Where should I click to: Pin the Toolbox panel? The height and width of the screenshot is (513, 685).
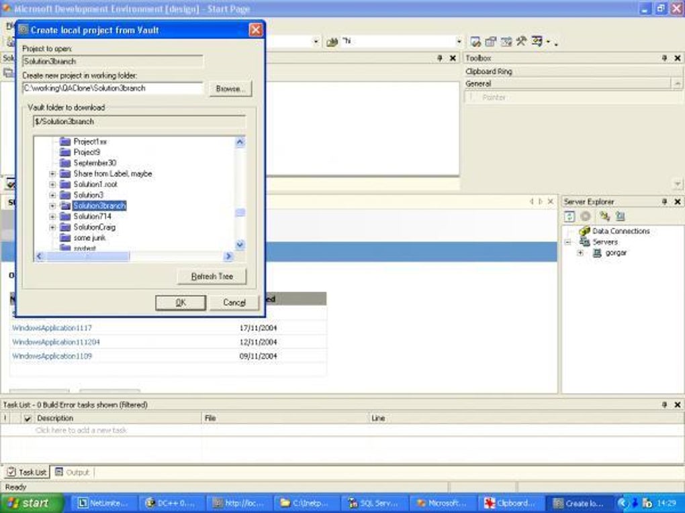(663, 58)
